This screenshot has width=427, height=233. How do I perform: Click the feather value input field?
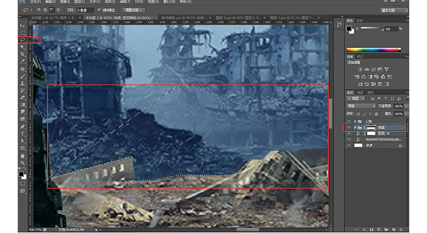85,10
